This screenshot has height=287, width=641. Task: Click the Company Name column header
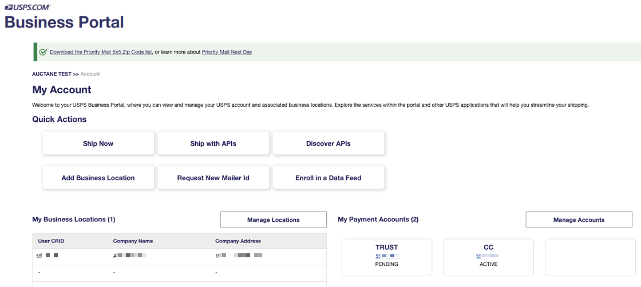click(x=133, y=241)
